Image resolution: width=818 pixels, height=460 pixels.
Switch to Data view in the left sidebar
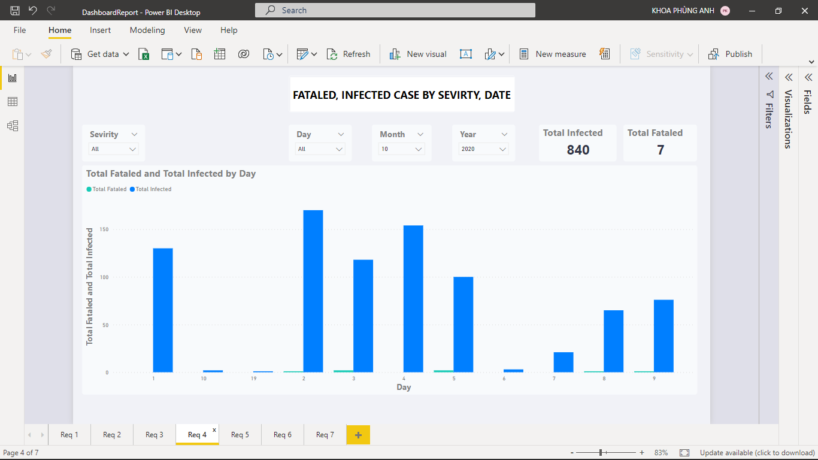click(13, 101)
